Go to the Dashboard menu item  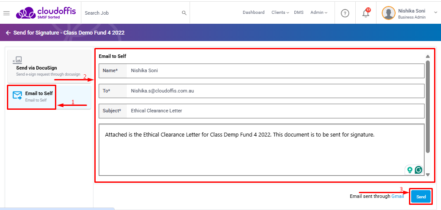[x=253, y=13]
